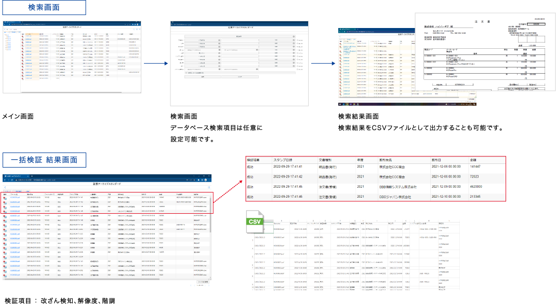Viewport: 556px width, 304px height.
Task: Click the 検索結果画面 caption
Action: 359,116
